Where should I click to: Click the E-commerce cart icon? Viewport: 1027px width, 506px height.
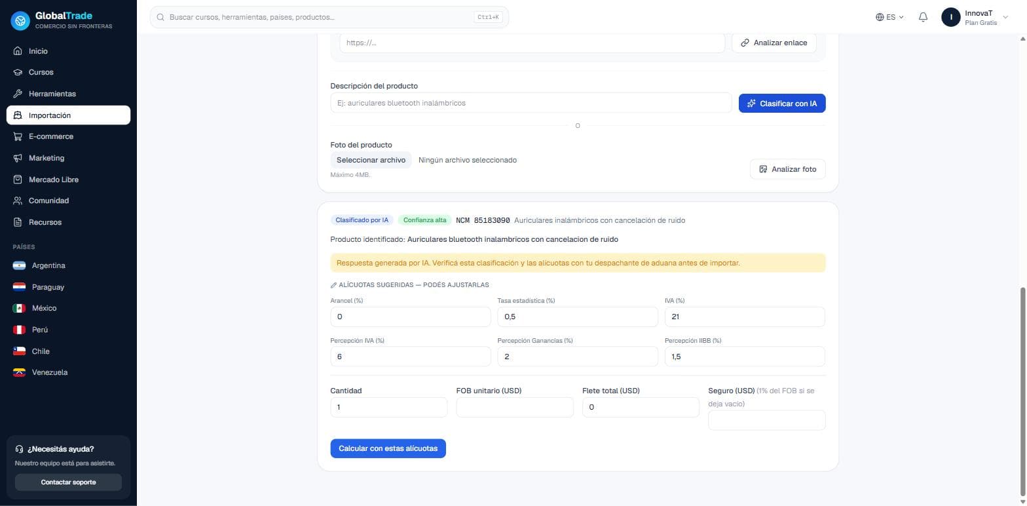pyautogui.click(x=18, y=136)
